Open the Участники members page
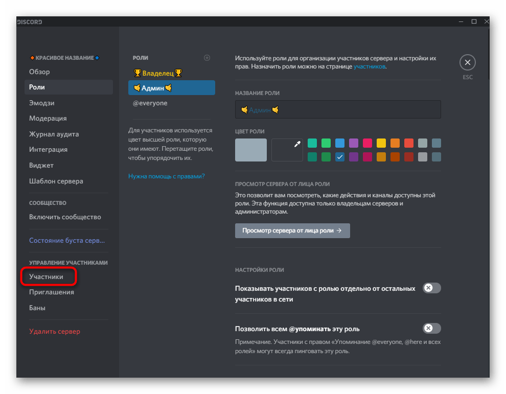506x394 pixels. click(47, 276)
